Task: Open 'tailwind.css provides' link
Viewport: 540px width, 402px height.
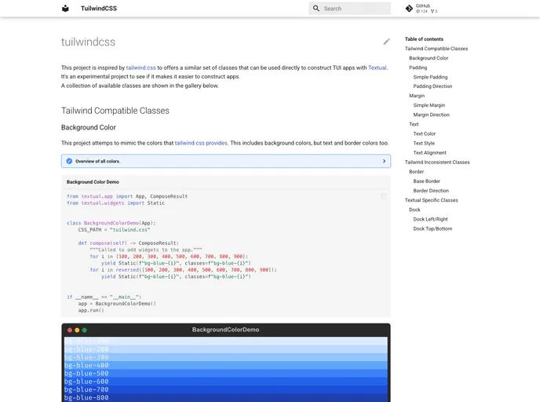Action: pyautogui.click(x=201, y=143)
